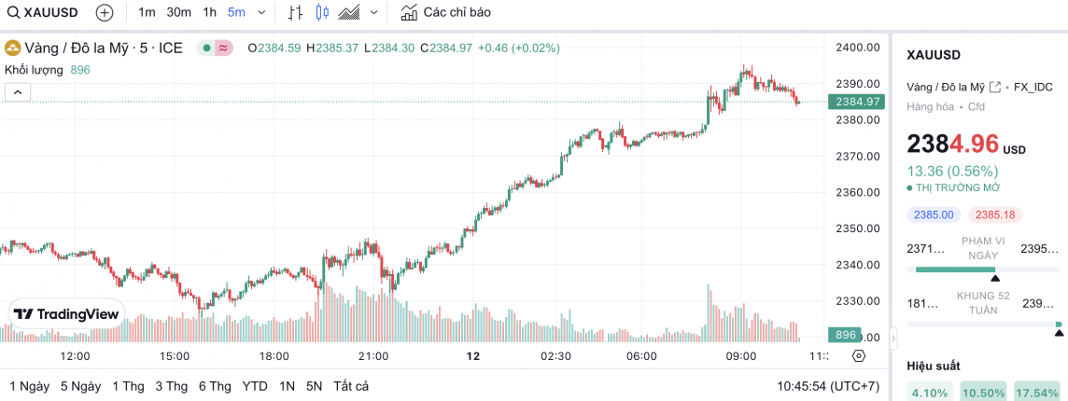The width and height of the screenshot is (1068, 401).
Task: Select the area chart style icon
Action: [x=350, y=13]
